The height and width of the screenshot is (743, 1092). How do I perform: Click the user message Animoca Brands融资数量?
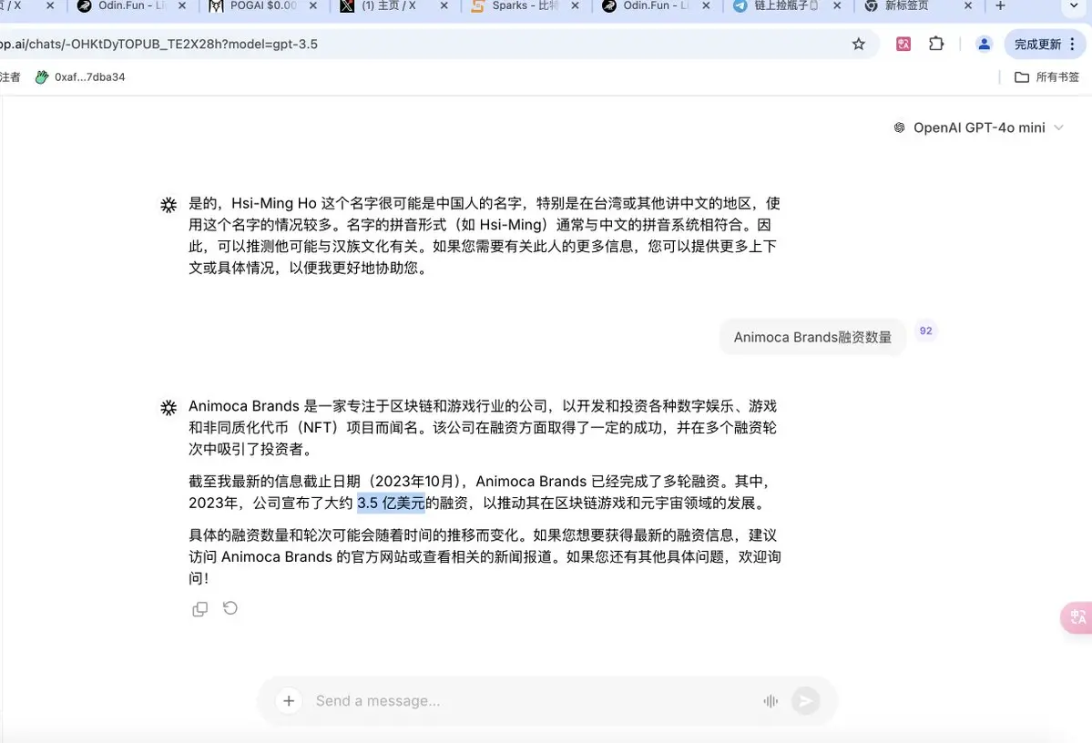click(x=812, y=337)
